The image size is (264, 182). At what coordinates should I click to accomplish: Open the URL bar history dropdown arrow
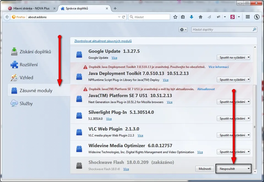119,17
